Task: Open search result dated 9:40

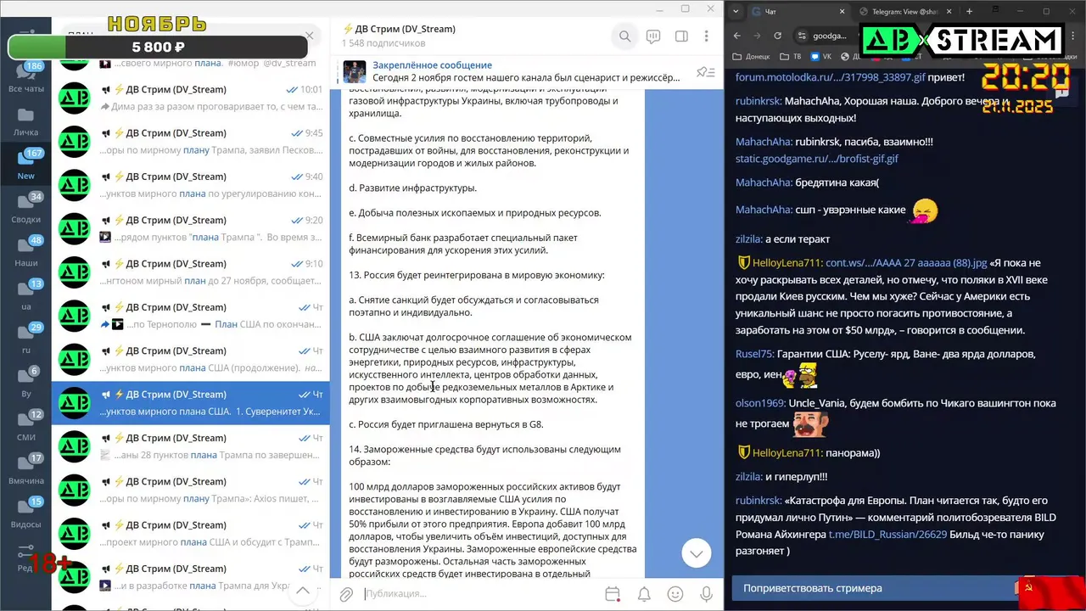Action: [x=191, y=185]
